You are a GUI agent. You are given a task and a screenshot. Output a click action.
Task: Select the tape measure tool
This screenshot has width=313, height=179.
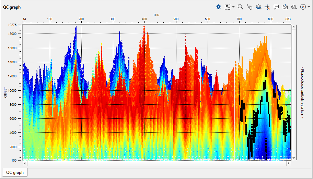[294, 7]
